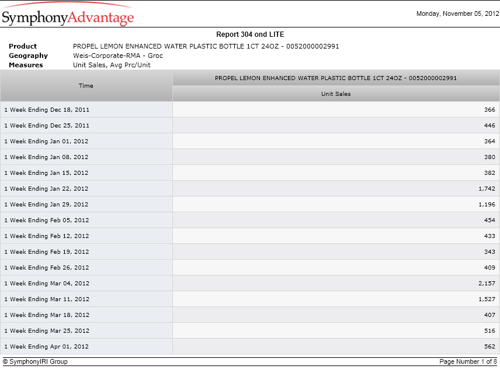Select row 1 Week Ending Apr 01, 2012
This screenshot has height=369, width=500.
point(250,347)
